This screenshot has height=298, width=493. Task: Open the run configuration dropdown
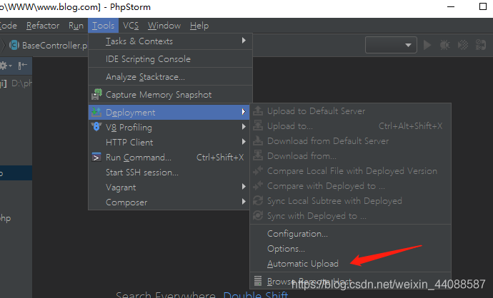pos(391,45)
